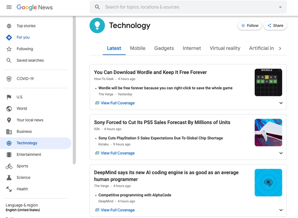
Task: Click the search magnifier icon in search bar
Action: coord(97,7)
